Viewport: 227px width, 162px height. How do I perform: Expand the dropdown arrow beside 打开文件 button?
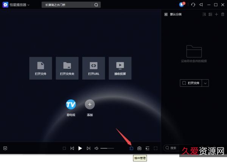point(205,83)
